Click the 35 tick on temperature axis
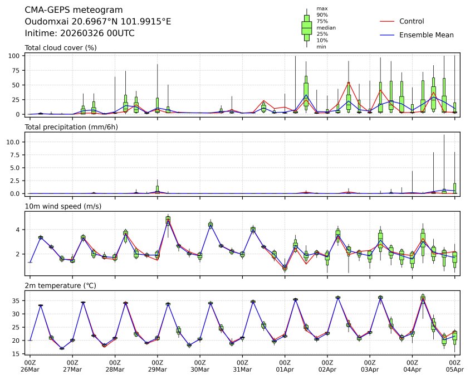The image size is (470, 379). click(x=17, y=301)
